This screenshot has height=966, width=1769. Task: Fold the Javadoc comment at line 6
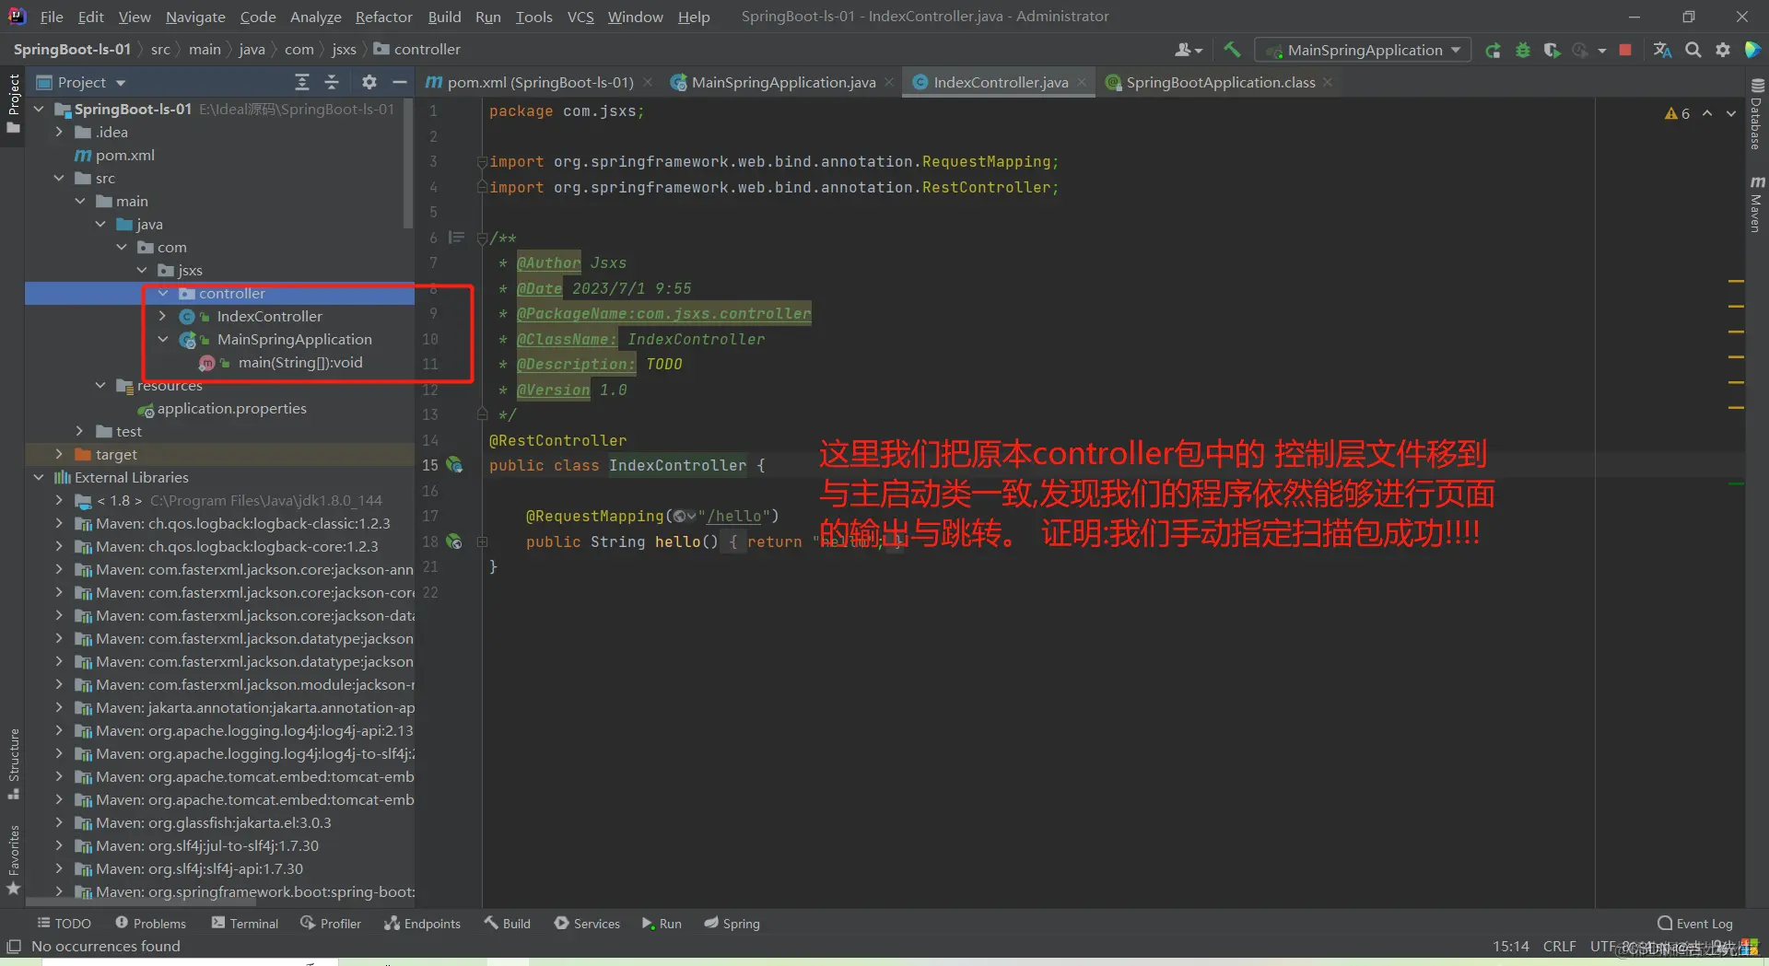pyautogui.click(x=482, y=238)
